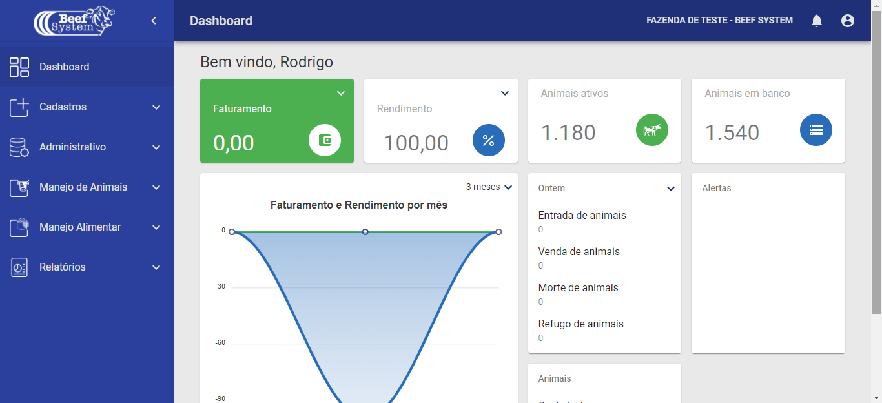Viewport: 882px width, 403px height.
Task: Click the Entrada de animais row
Action: pyautogui.click(x=604, y=222)
